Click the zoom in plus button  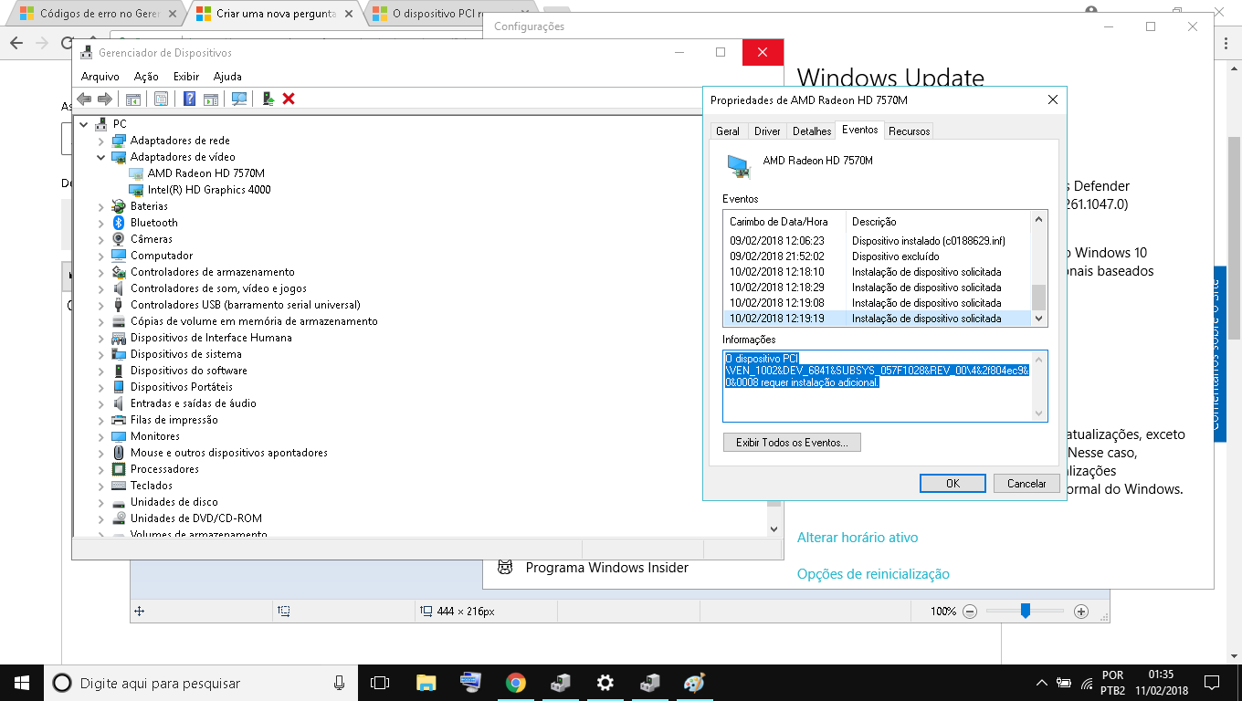1081,612
